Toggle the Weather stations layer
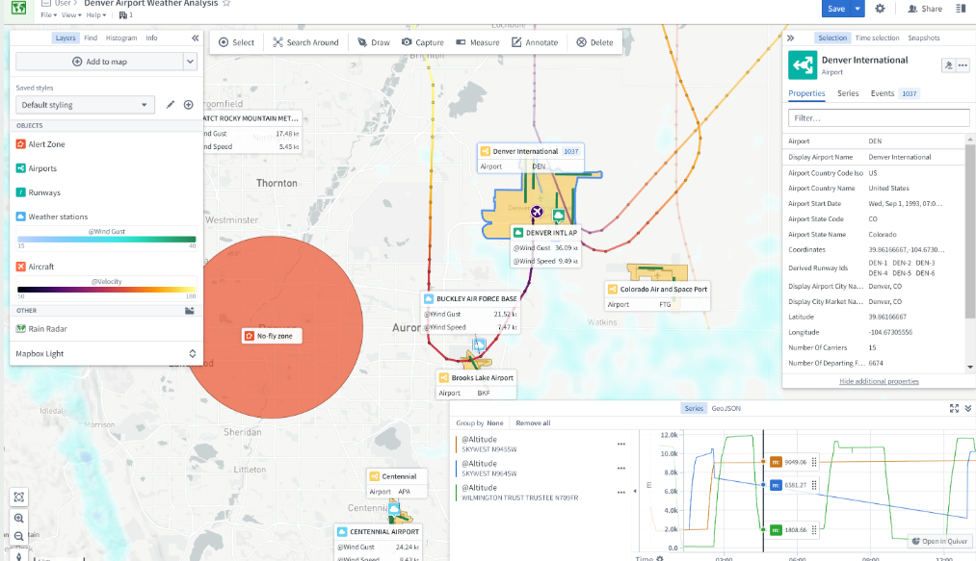 58,217
